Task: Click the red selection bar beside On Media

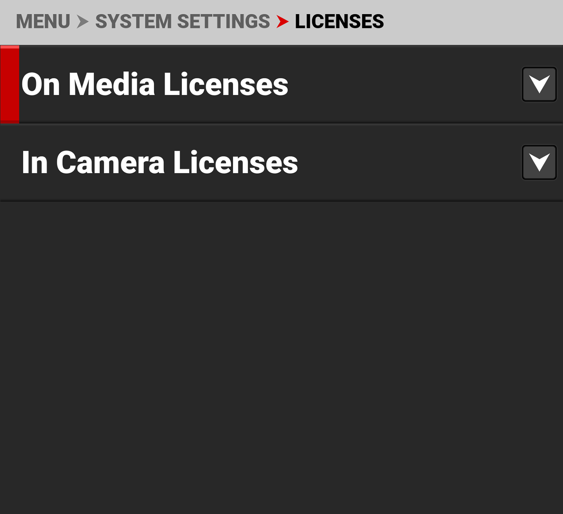Action: pos(10,84)
